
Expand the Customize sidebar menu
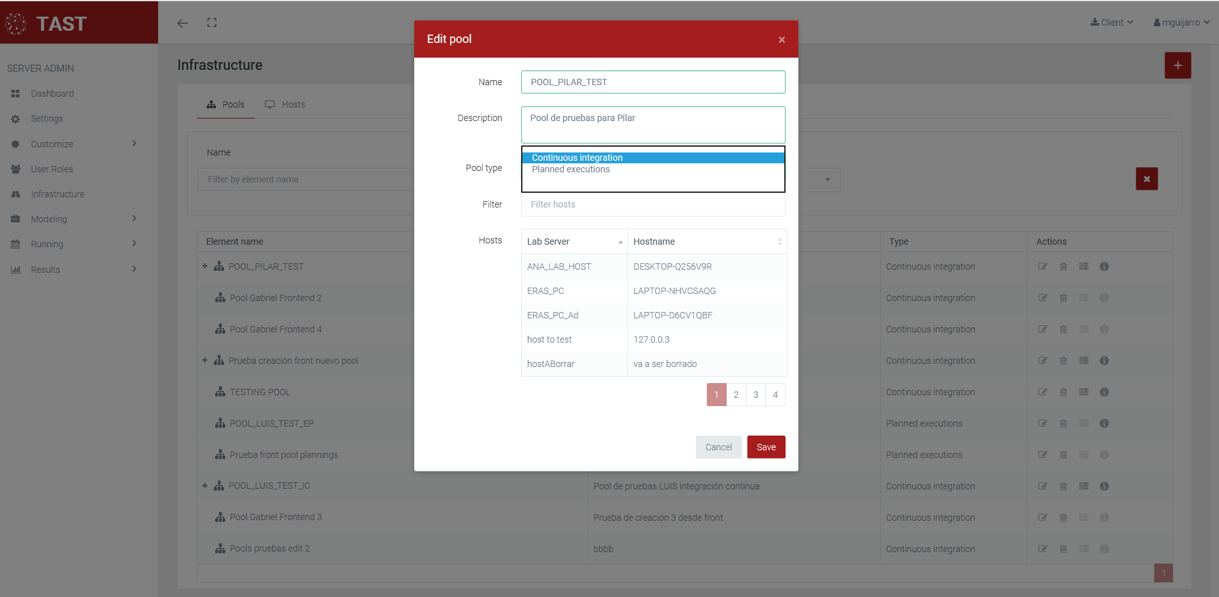click(74, 144)
